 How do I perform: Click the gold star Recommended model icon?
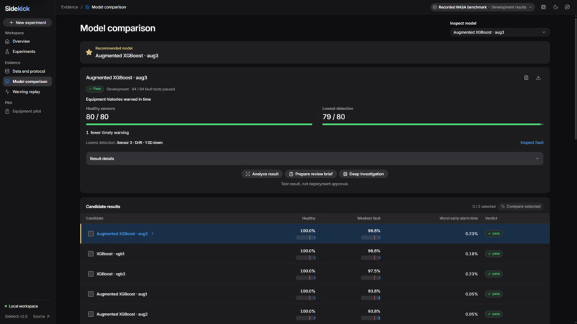[x=89, y=52]
